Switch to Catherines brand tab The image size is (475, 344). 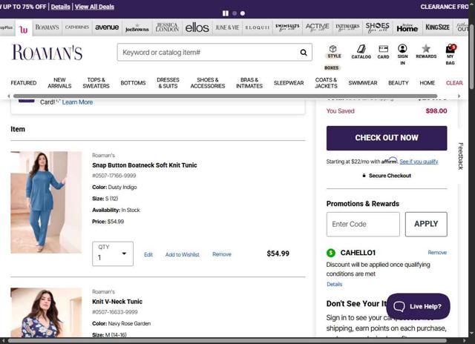pyautogui.click(x=77, y=27)
